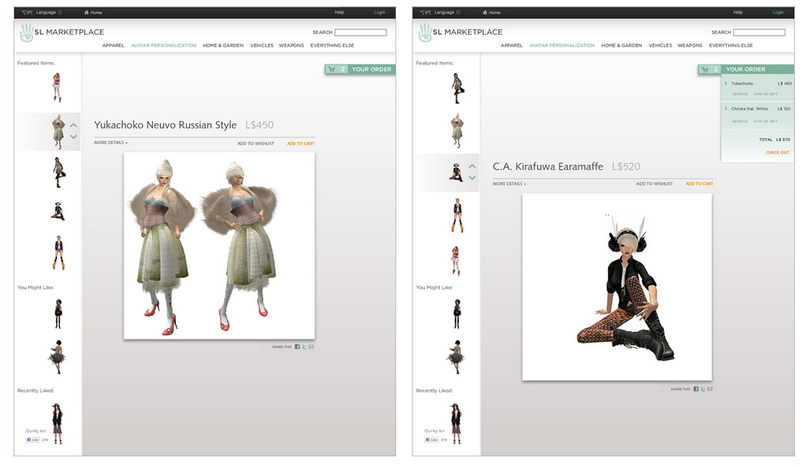Click Add to Wishlist for Yukachoko item
This screenshot has width=809, height=467.
[256, 143]
